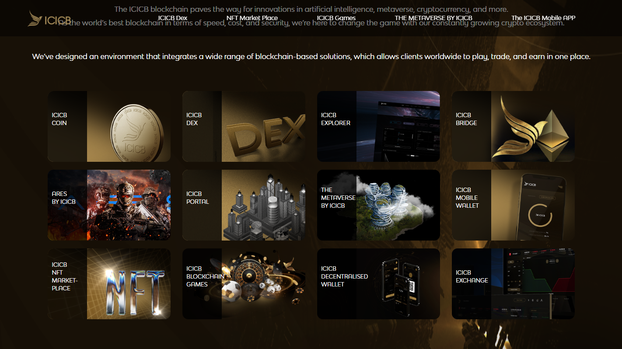This screenshot has width=622, height=349.
Task: Click the gold ICICB coin image
Action: pyautogui.click(x=129, y=126)
